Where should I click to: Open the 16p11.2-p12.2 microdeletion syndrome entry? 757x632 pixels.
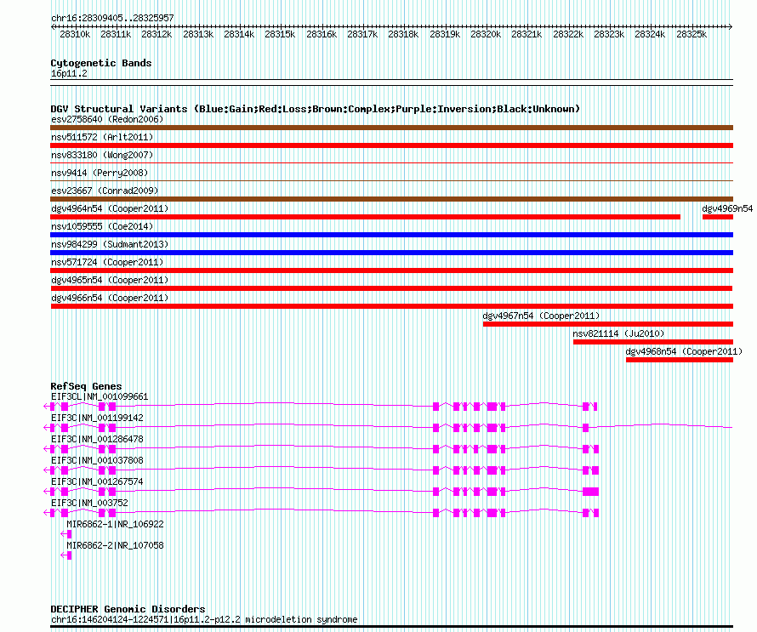(204, 619)
